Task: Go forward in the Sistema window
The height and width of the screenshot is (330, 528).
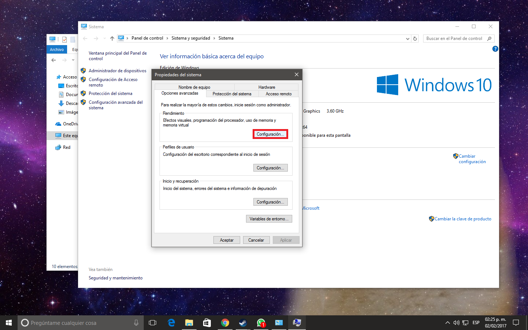Action: [x=96, y=38]
